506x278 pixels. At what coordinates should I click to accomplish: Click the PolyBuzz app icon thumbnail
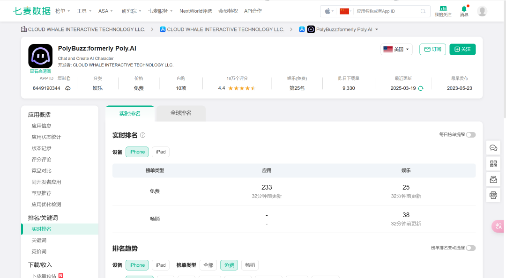pos(40,56)
